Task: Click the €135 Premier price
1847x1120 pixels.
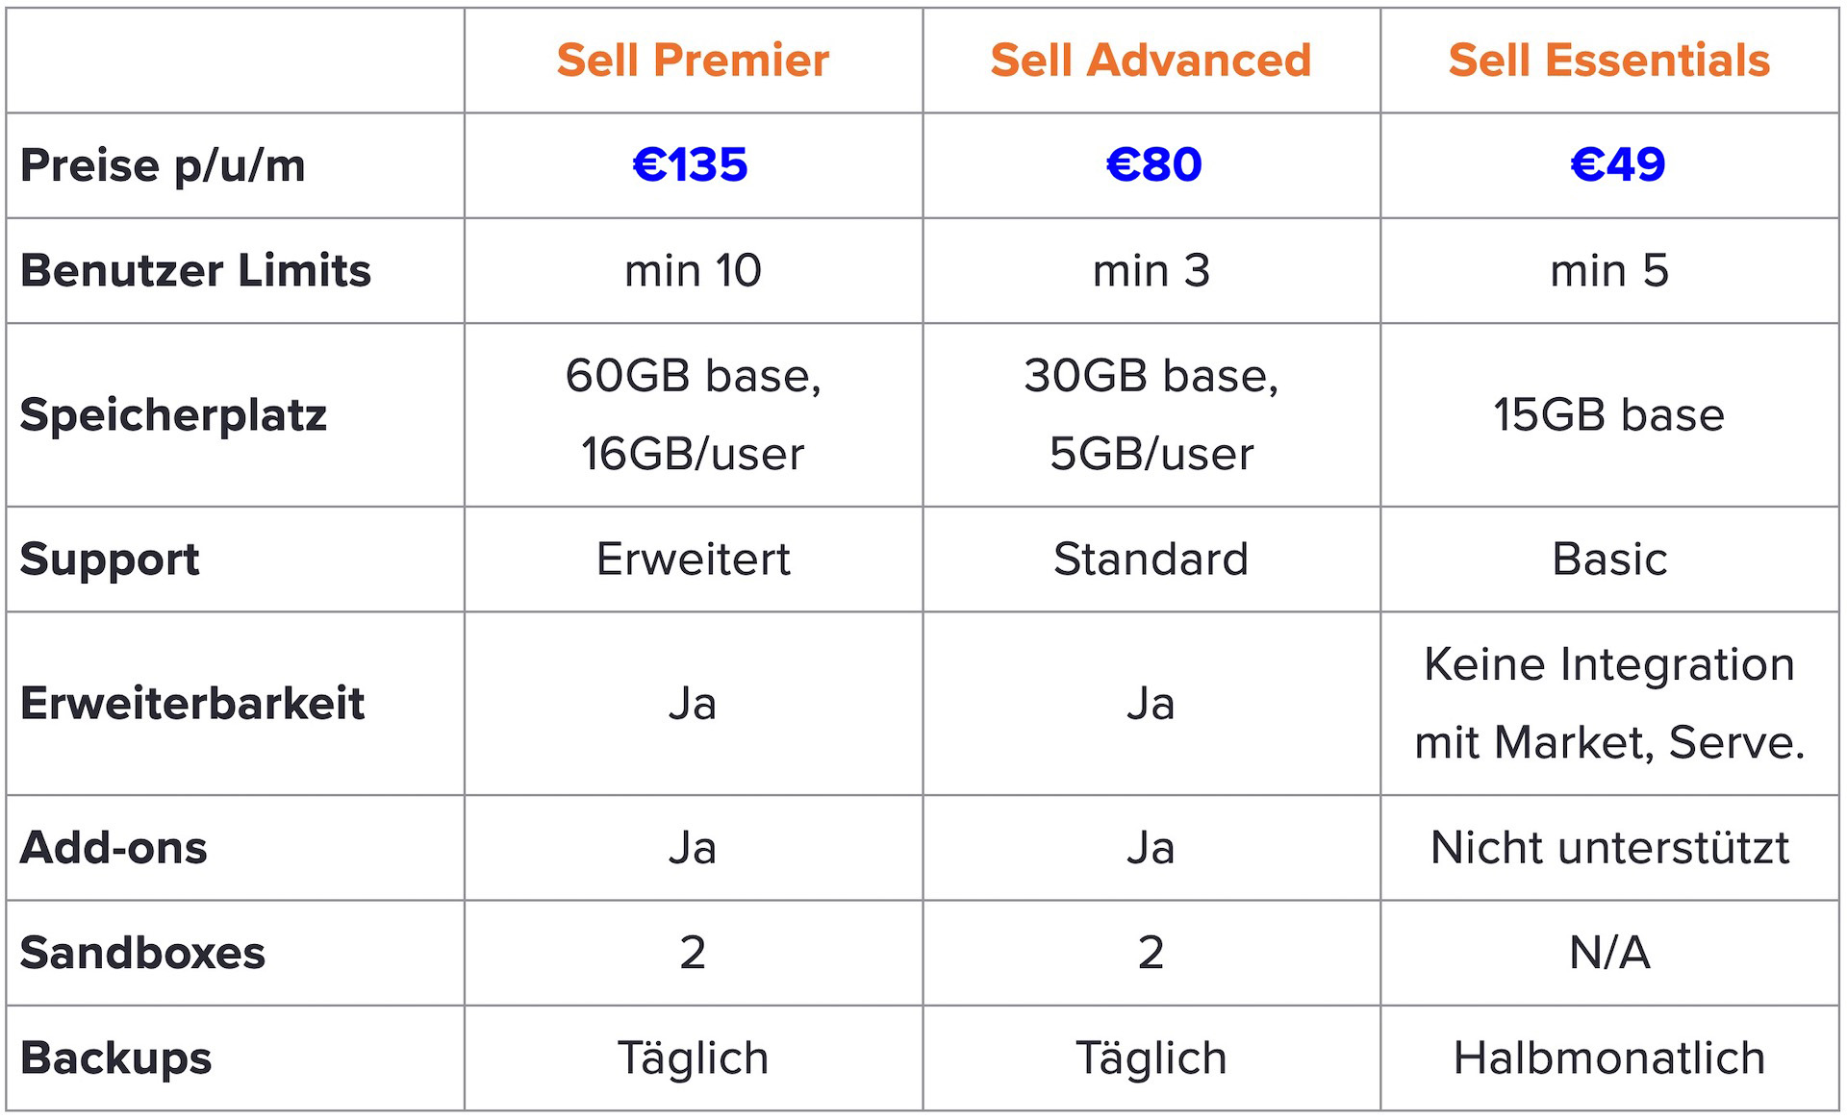Action: tap(691, 165)
